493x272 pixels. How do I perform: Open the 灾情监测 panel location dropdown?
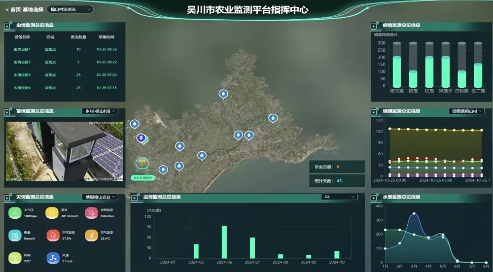[100, 197]
